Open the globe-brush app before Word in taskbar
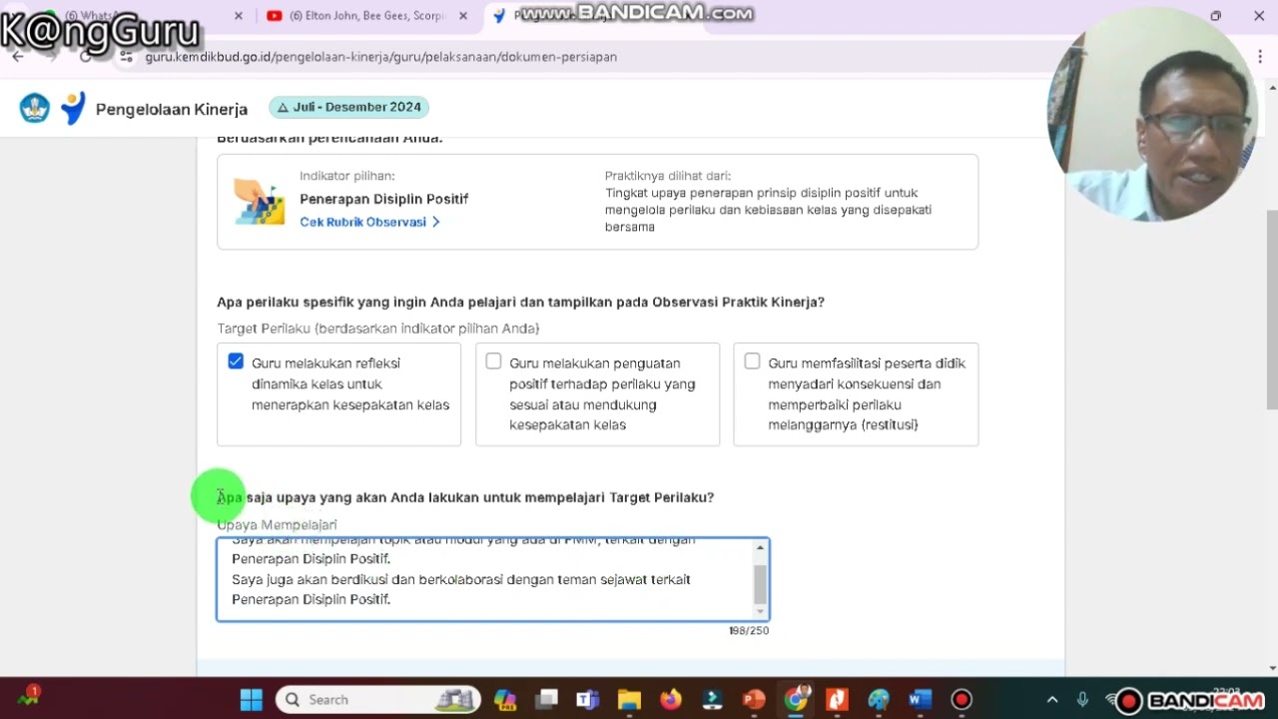Image resolution: width=1278 pixels, height=719 pixels. pos(879,699)
